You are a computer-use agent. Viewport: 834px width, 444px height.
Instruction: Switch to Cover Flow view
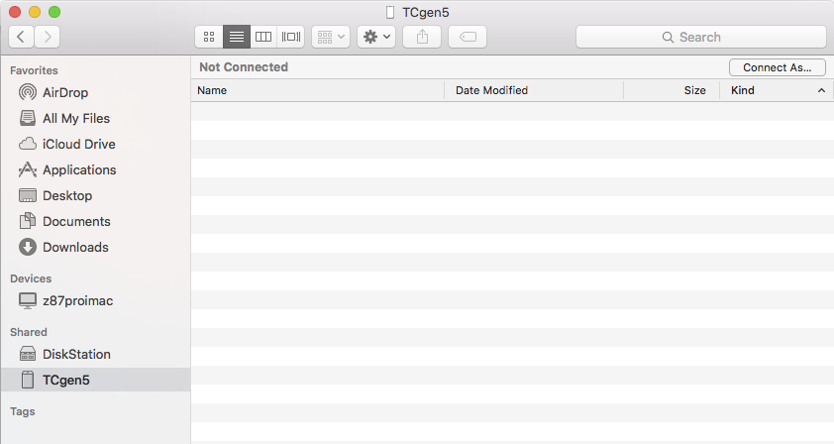pos(291,37)
